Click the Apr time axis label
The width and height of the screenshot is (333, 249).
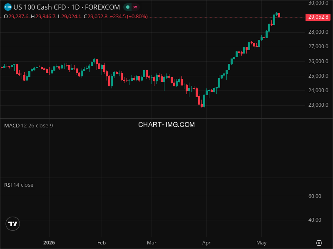[206, 243]
